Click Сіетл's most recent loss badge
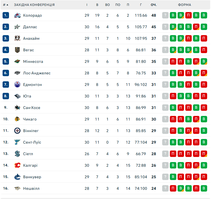This screenshot has height=199, width=211. [x=173, y=154]
